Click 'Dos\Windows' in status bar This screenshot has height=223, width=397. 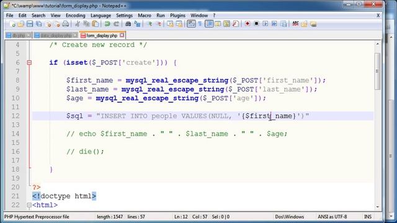point(290,217)
